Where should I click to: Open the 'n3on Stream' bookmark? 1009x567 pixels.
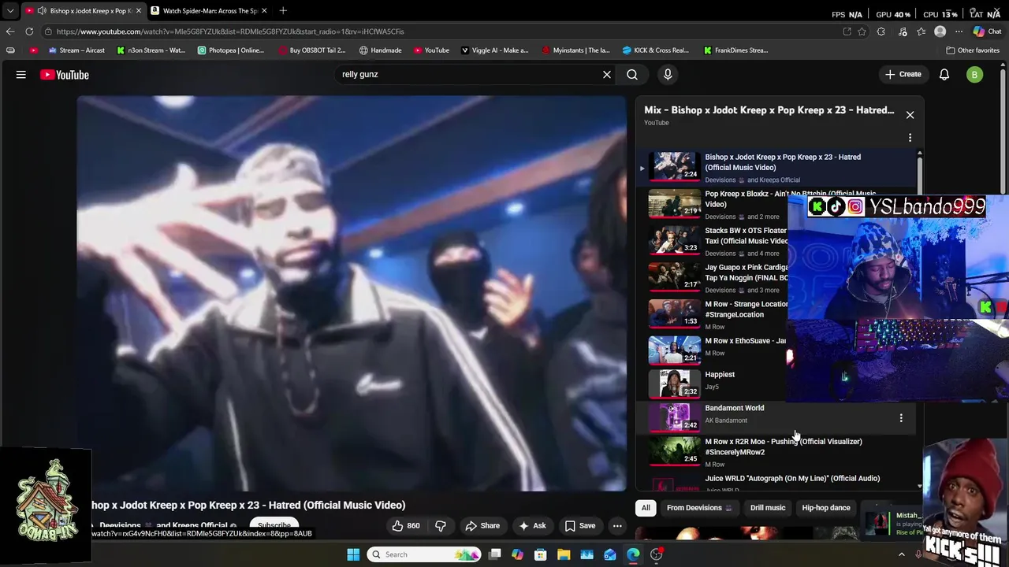click(x=151, y=50)
